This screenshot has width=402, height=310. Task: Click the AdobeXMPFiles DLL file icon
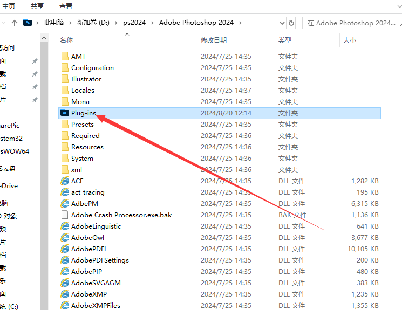65,305
